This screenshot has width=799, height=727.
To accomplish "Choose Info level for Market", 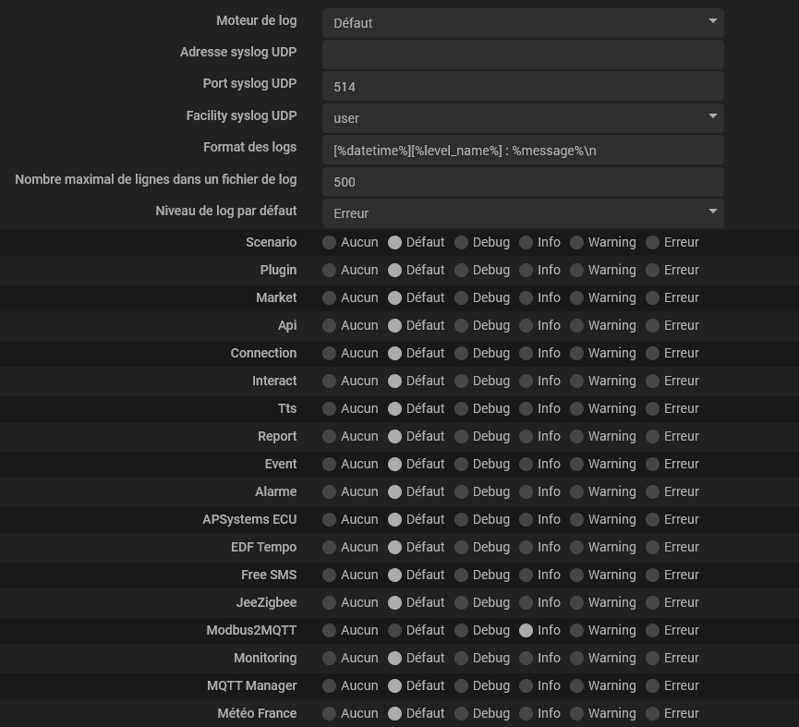I will 526,297.
